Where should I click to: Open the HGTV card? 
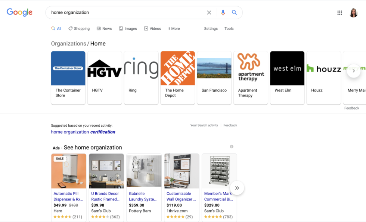tap(105, 78)
